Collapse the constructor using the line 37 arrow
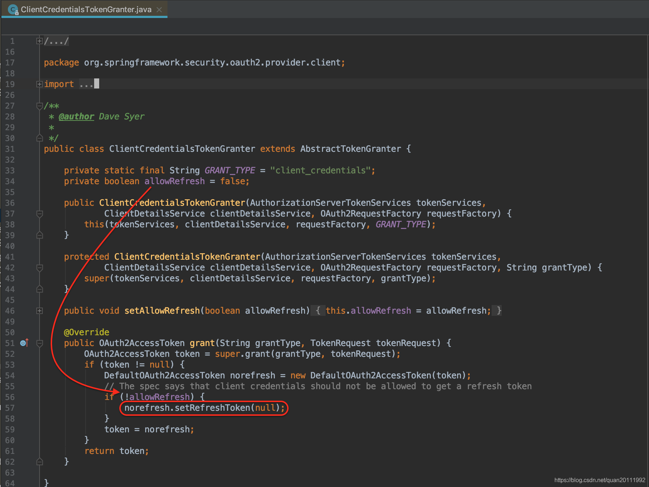Image resolution: width=649 pixels, height=487 pixels. [x=40, y=214]
